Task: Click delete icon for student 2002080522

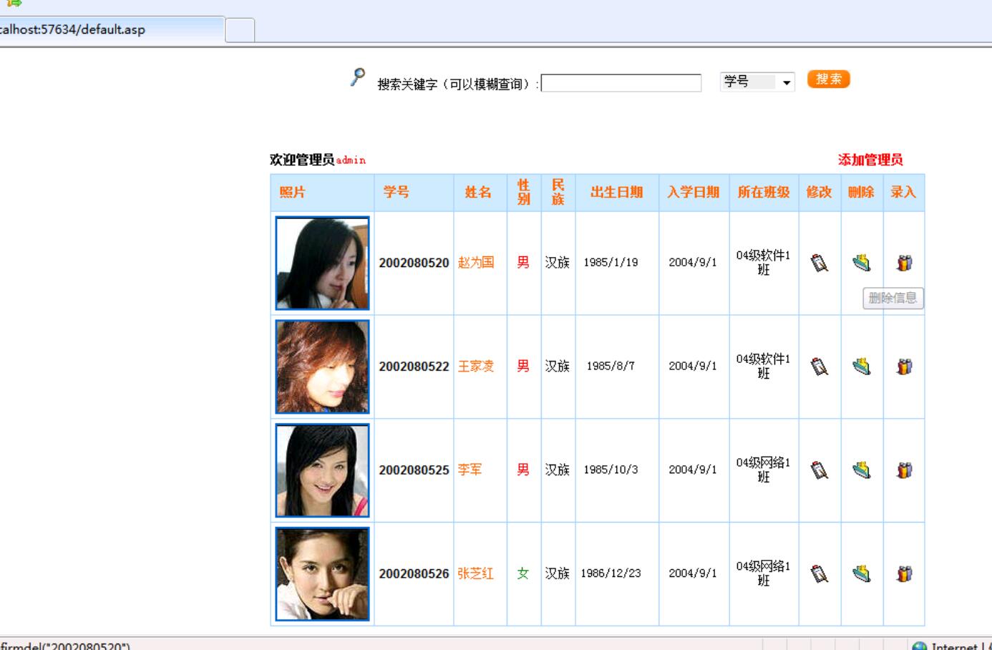Action: click(862, 367)
